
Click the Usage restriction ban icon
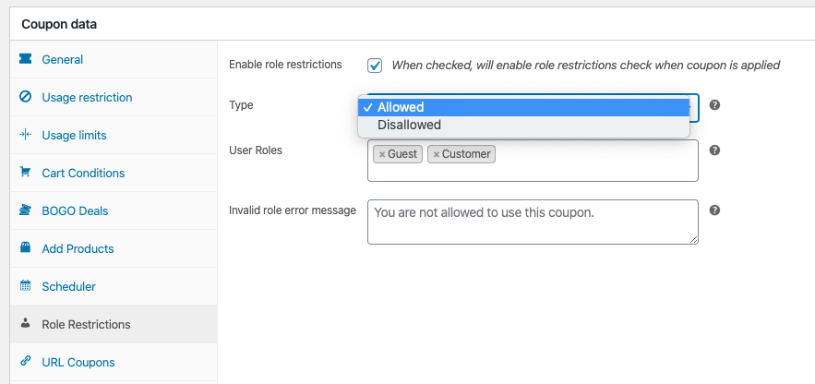click(x=25, y=97)
